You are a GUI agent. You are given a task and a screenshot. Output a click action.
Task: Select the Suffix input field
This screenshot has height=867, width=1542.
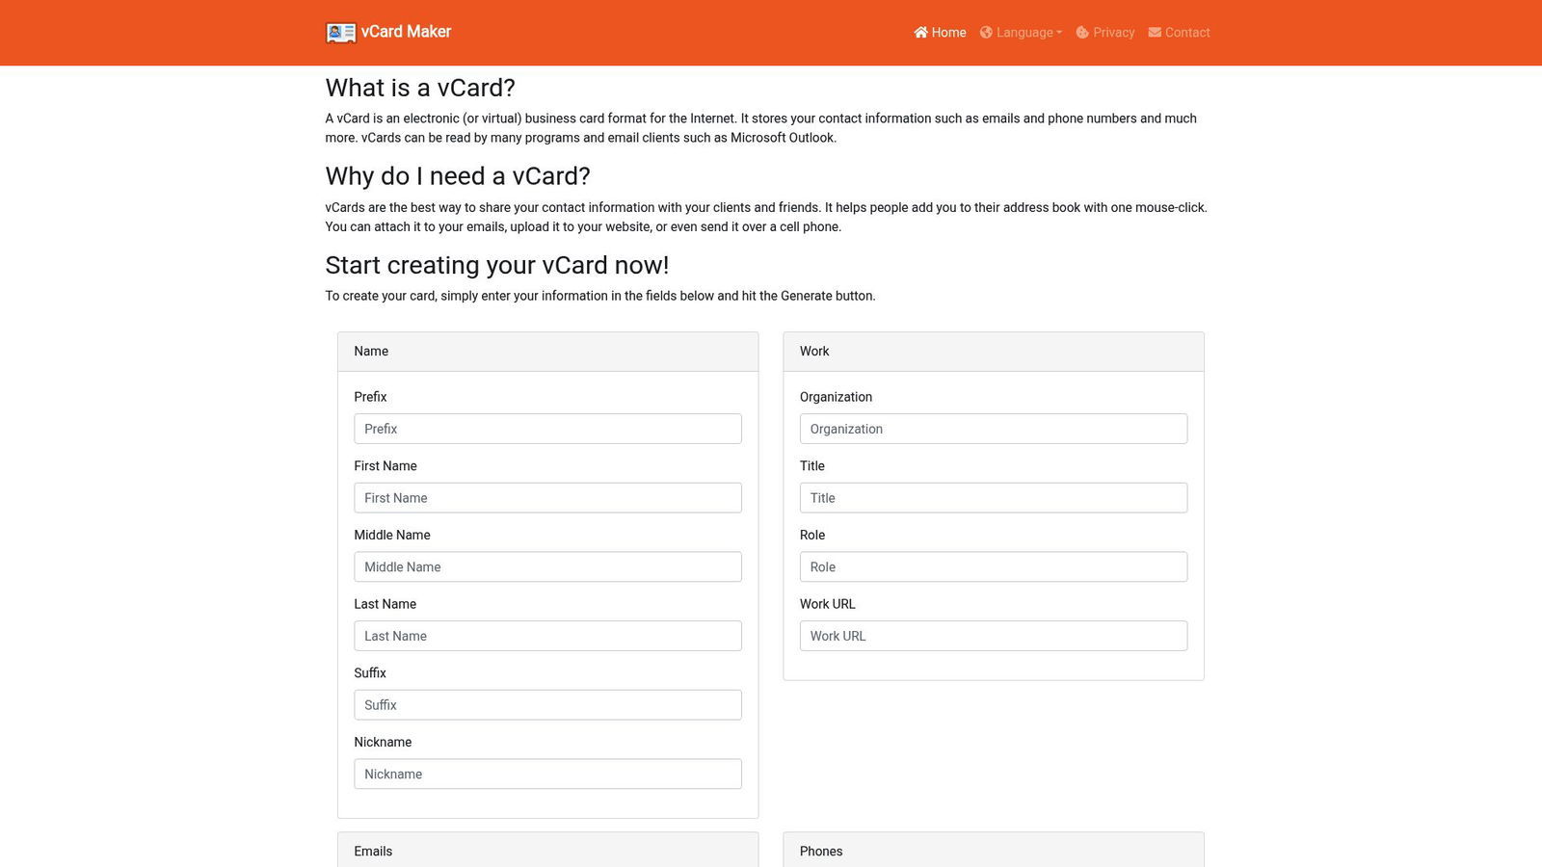[547, 704]
